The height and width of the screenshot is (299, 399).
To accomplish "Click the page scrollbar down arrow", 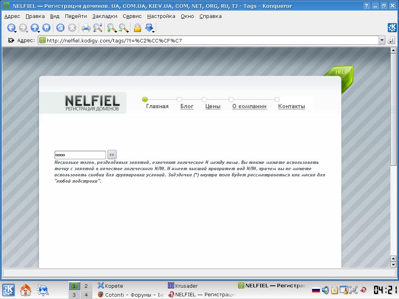I will point(394,265).
